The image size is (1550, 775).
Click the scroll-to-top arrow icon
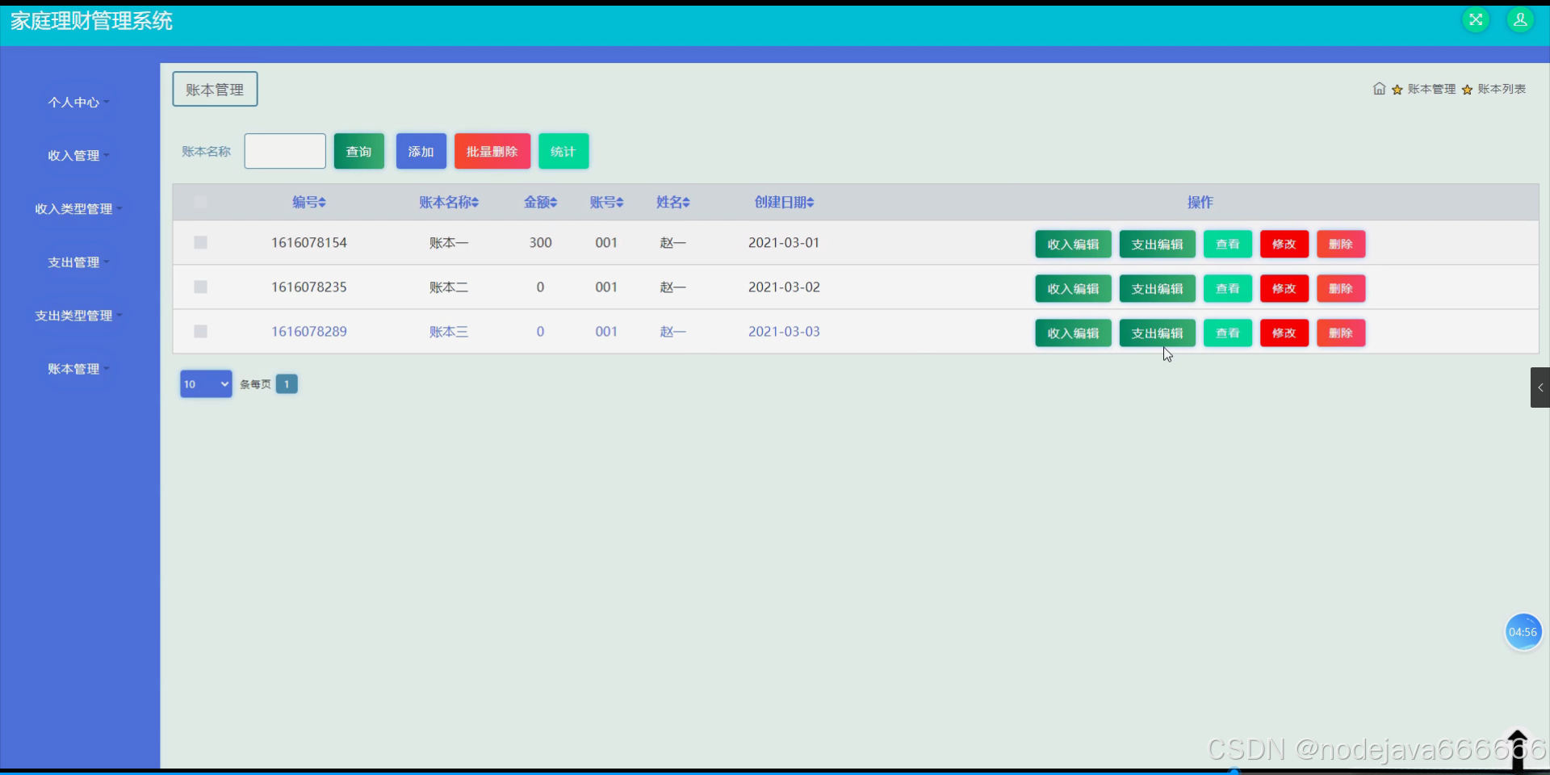pyautogui.click(x=1518, y=748)
